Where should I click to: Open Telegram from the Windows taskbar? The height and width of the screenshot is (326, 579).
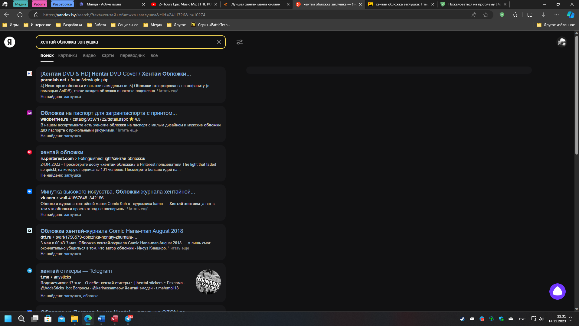[x=128, y=319]
